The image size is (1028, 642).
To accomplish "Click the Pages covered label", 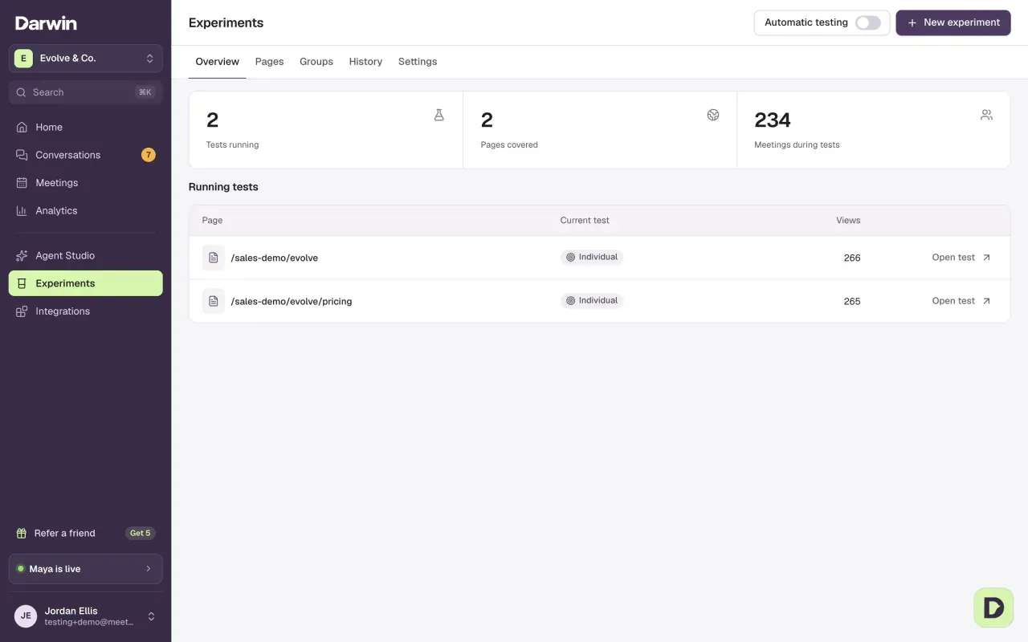I will point(509,145).
